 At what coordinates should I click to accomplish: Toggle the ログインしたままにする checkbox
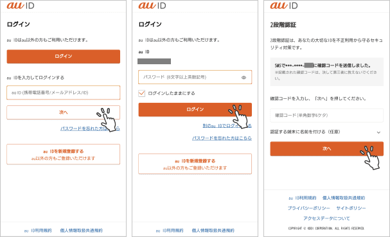coord(141,93)
